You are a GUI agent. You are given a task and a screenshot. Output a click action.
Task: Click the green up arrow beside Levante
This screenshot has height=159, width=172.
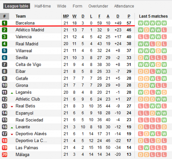click(12, 127)
